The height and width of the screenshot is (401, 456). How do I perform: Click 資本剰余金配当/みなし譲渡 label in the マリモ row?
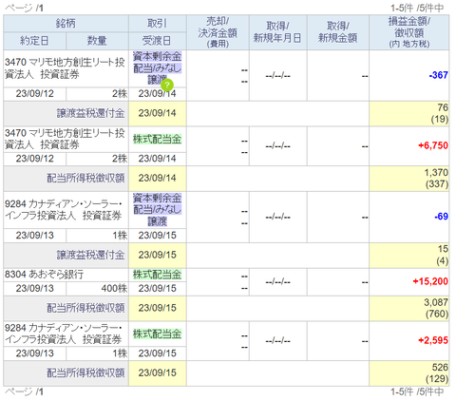[157, 68]
